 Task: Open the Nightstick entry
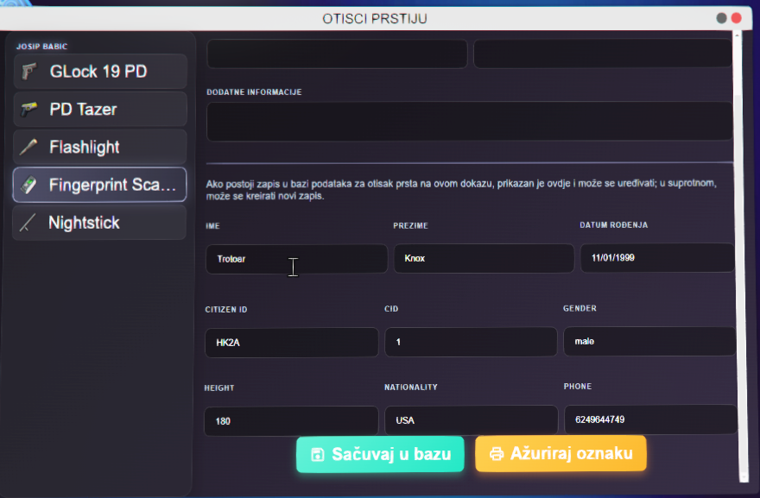pos(99,223)
